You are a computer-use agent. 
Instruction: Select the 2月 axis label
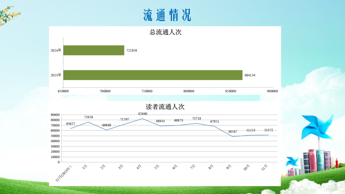tap(103, 167)
